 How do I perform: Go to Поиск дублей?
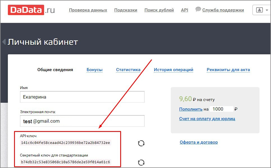pyautogui.click(x=159, y=10)
